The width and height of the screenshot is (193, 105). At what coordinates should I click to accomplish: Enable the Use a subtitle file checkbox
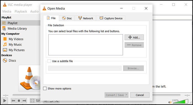pos(49,61)
